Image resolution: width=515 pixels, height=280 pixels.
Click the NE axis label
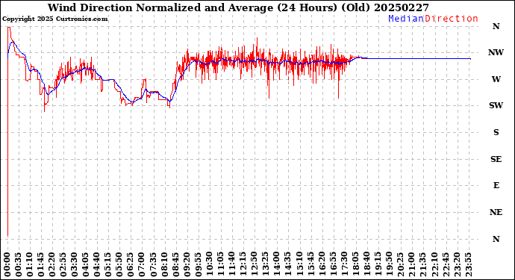click(x=496, y=212)
